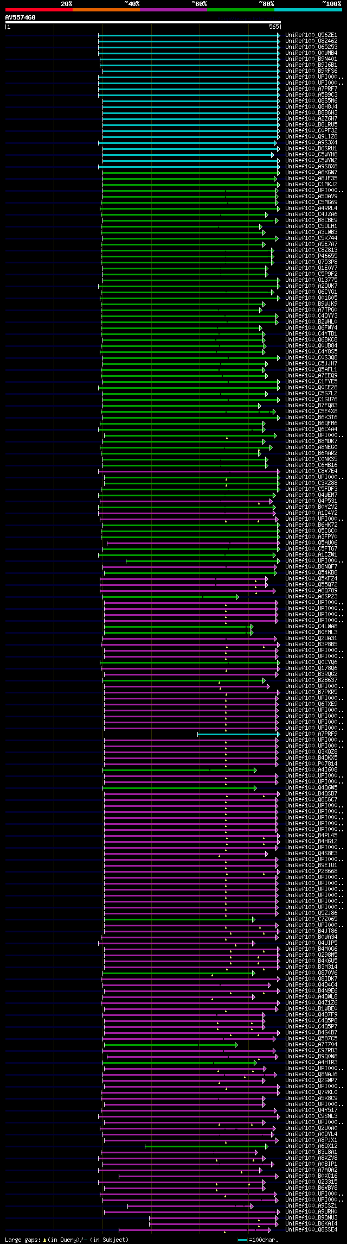Screen dimensions: 347x1244
Task: Open hit UniRef100_B9N401
Action: coord(311,59)
